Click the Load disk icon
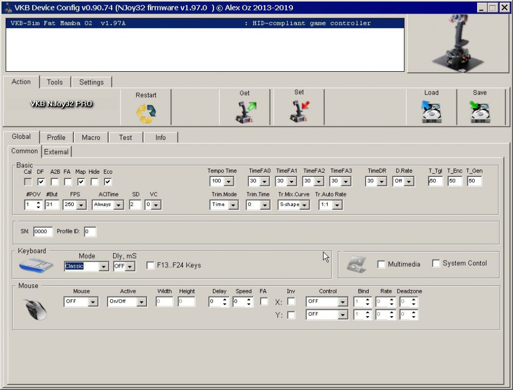The width and height of the screenshot is (513, 390). tap(431, 112)
